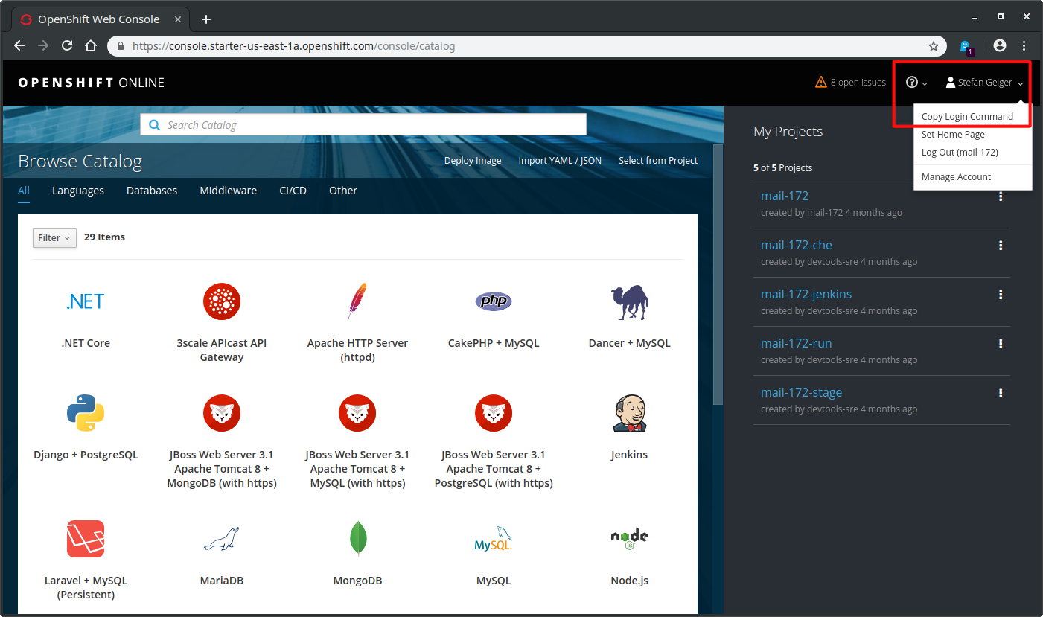Switch to the Other tab

[x=343, y=191]
